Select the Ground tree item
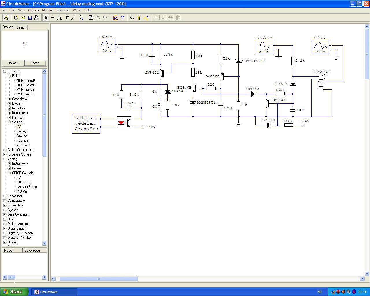Viewport: 370px width, 296px height. pos(22,136)
